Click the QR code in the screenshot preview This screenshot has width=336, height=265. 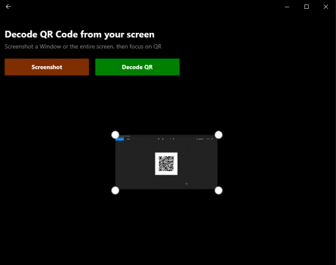[166, 163]
